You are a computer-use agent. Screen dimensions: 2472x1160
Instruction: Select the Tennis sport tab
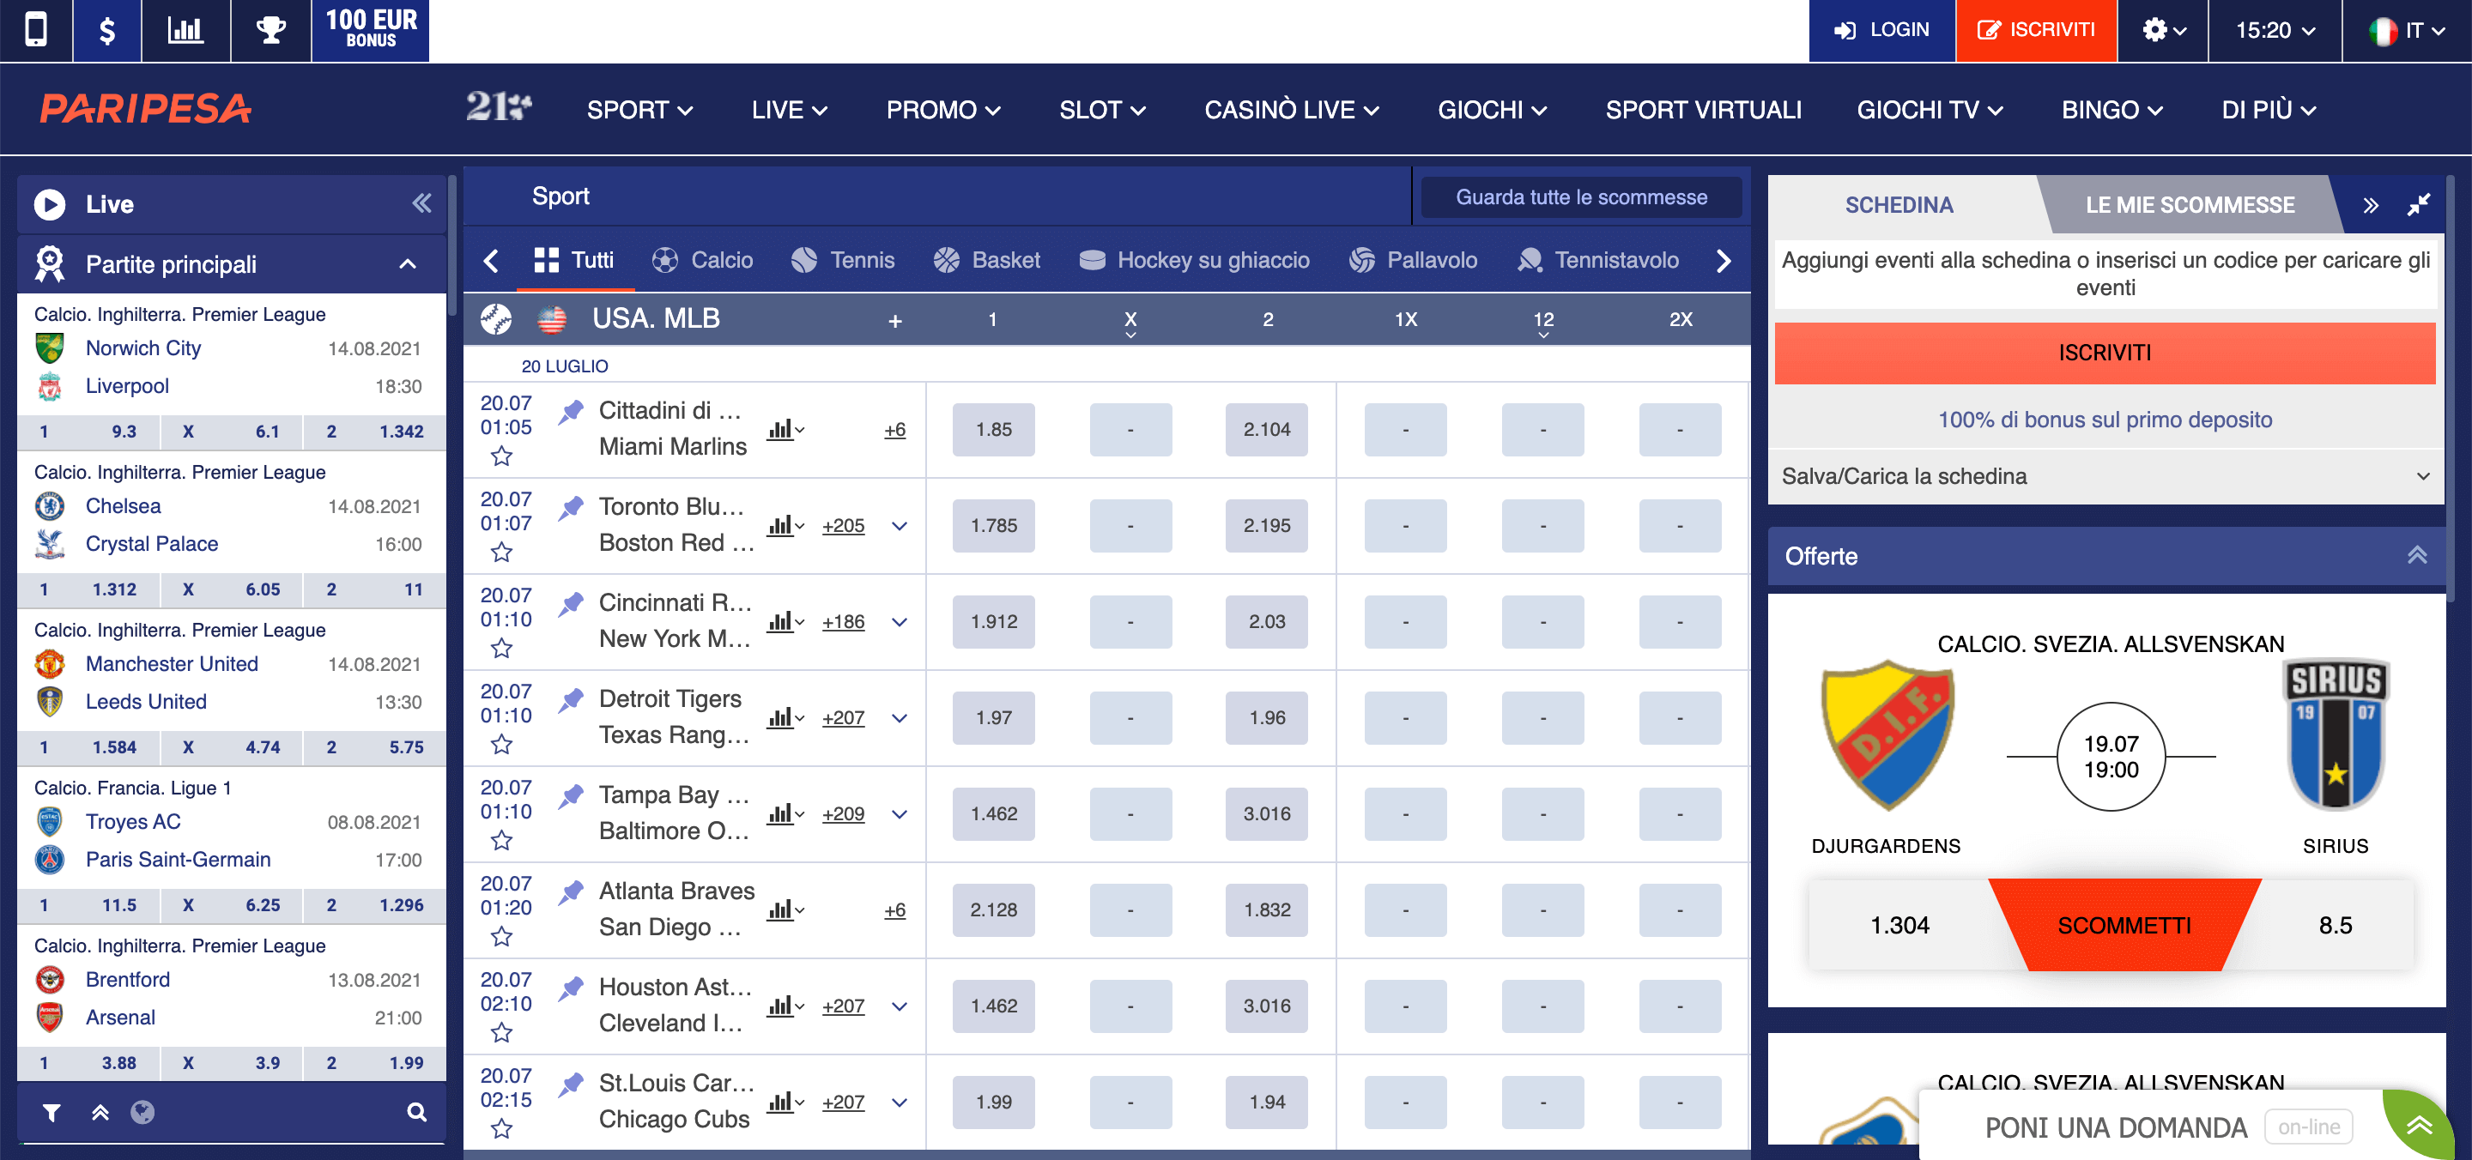click(x=843, y=260)
